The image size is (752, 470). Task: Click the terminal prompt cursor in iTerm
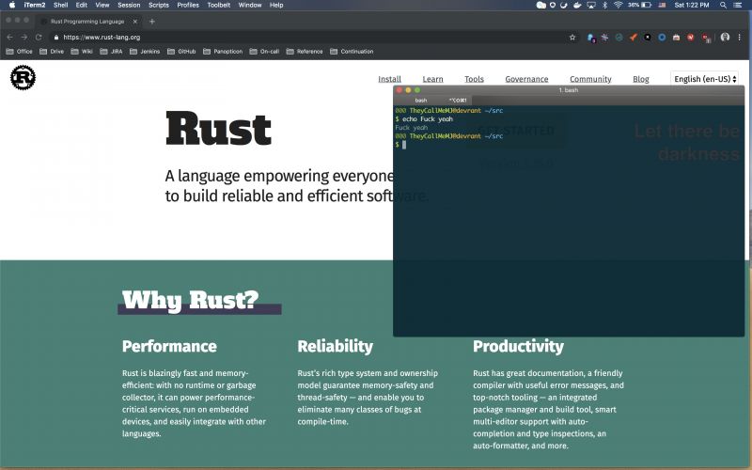pyautogui.click(x=404, y=145)
